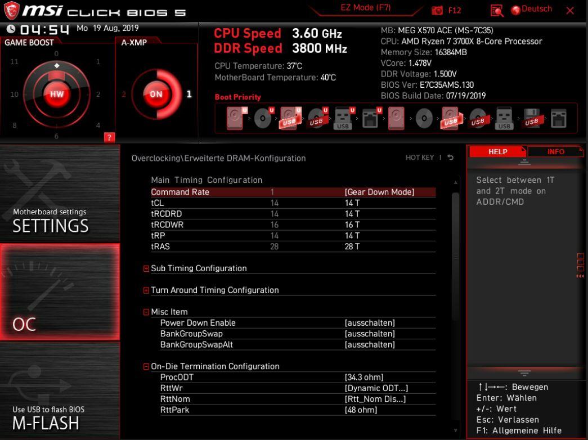Screen dimensions: 588x440
Task: Expand Turn Around Timing Configuration section
Action: pyautogui.click(x=146, y=290)
